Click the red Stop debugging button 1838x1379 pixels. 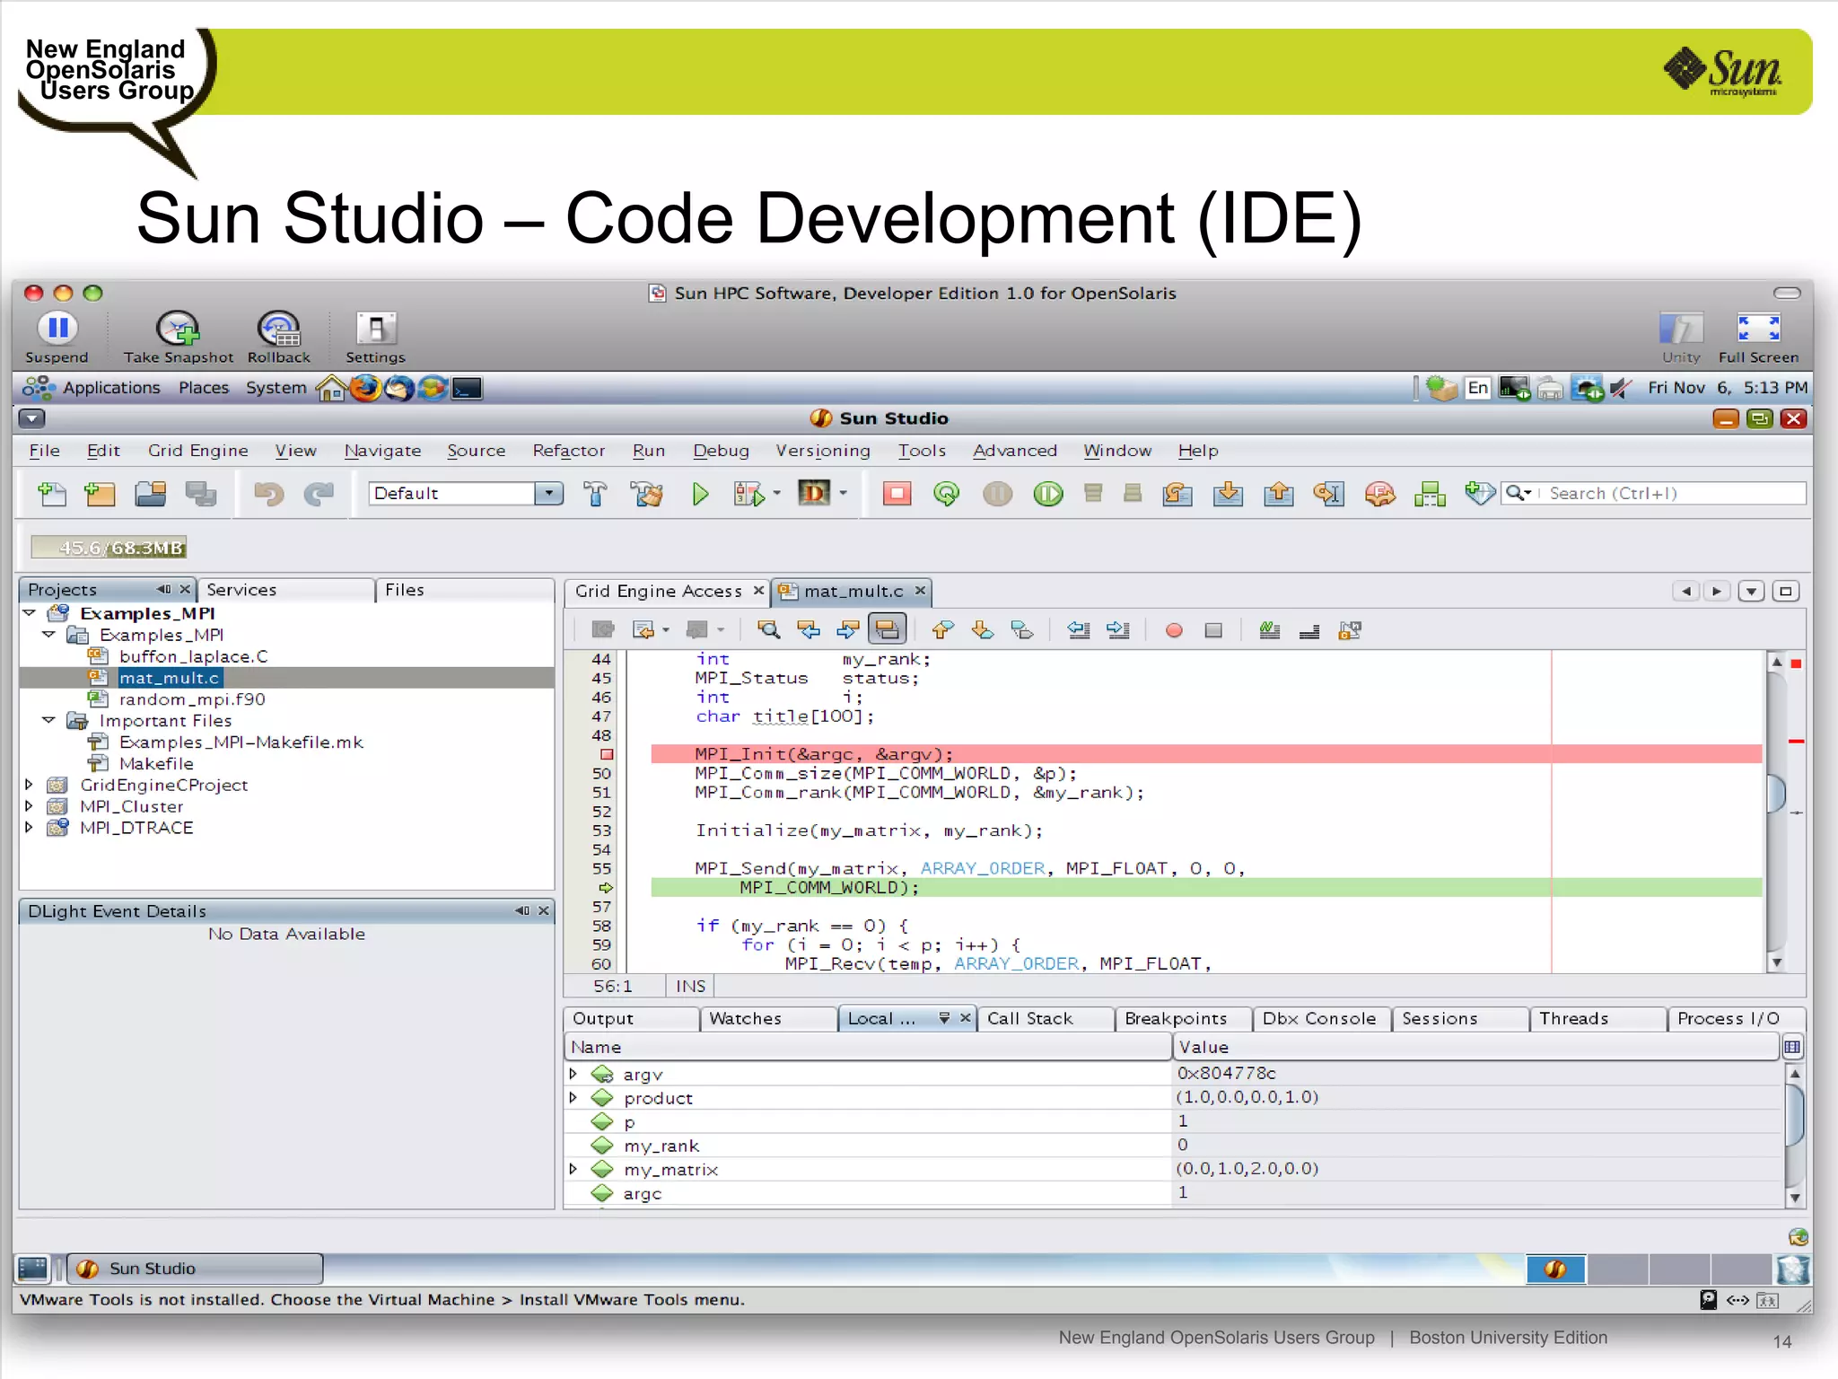coord(897,494)
